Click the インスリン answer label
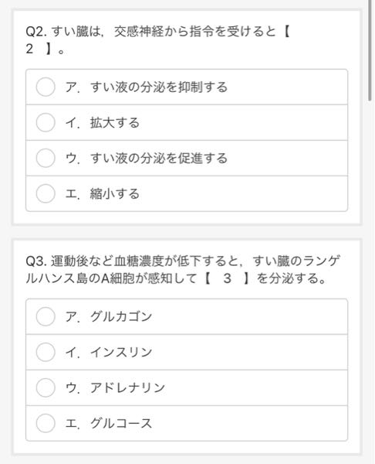This screenshot has height=464, width=375. (121, 352)
